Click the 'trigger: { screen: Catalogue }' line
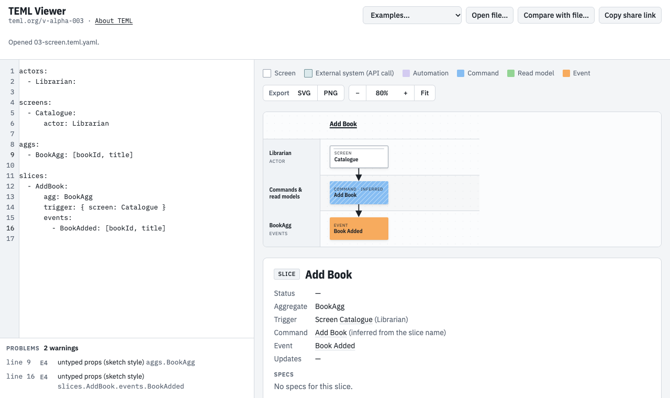Screen dimensions: 670x398 point(105,207)
